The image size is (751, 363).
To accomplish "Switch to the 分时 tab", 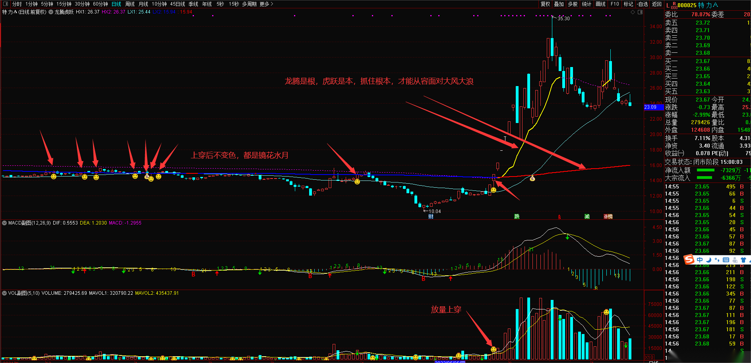I will coord(17,4).
